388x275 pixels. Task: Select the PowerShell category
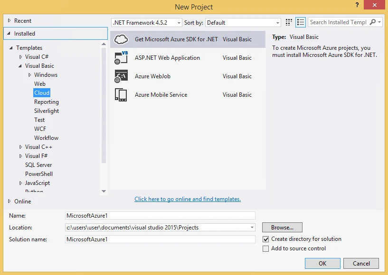click(39, 174)
